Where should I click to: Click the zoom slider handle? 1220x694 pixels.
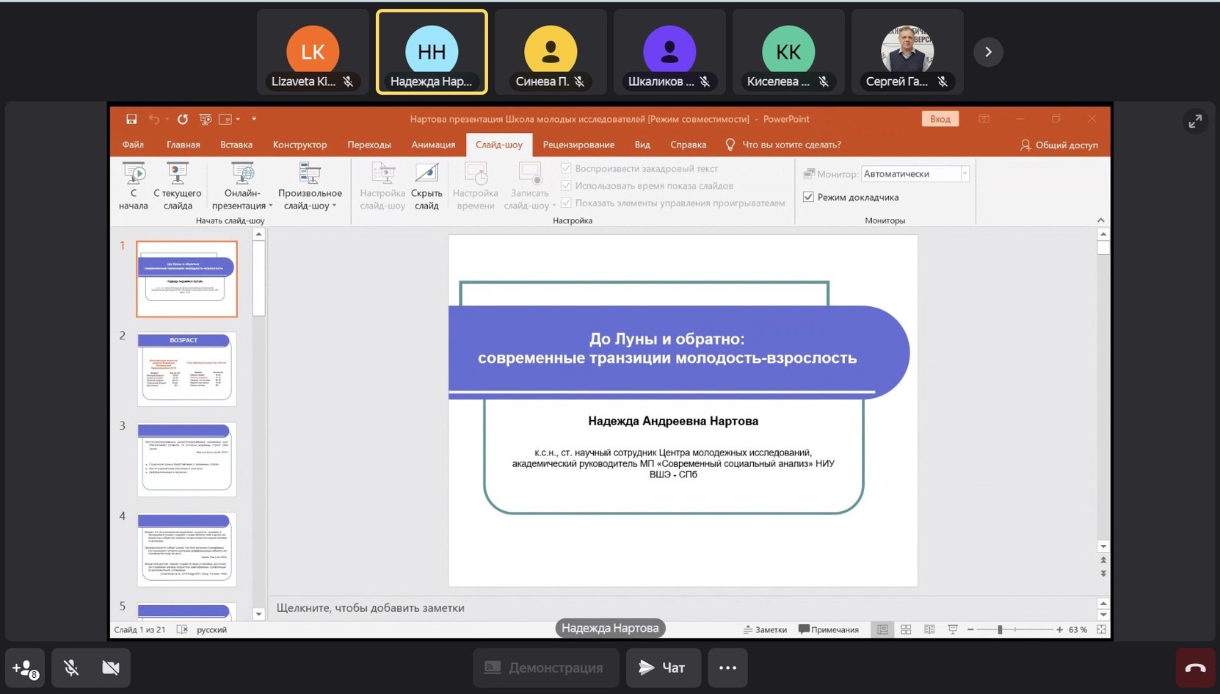click(1000, 629)
